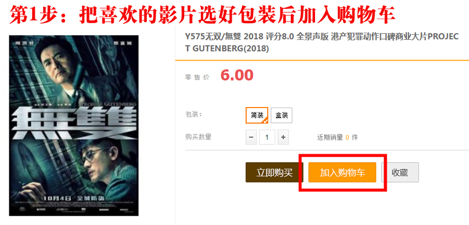
Task: Click the 收藏 favorite button
Action: pos(400,173)
